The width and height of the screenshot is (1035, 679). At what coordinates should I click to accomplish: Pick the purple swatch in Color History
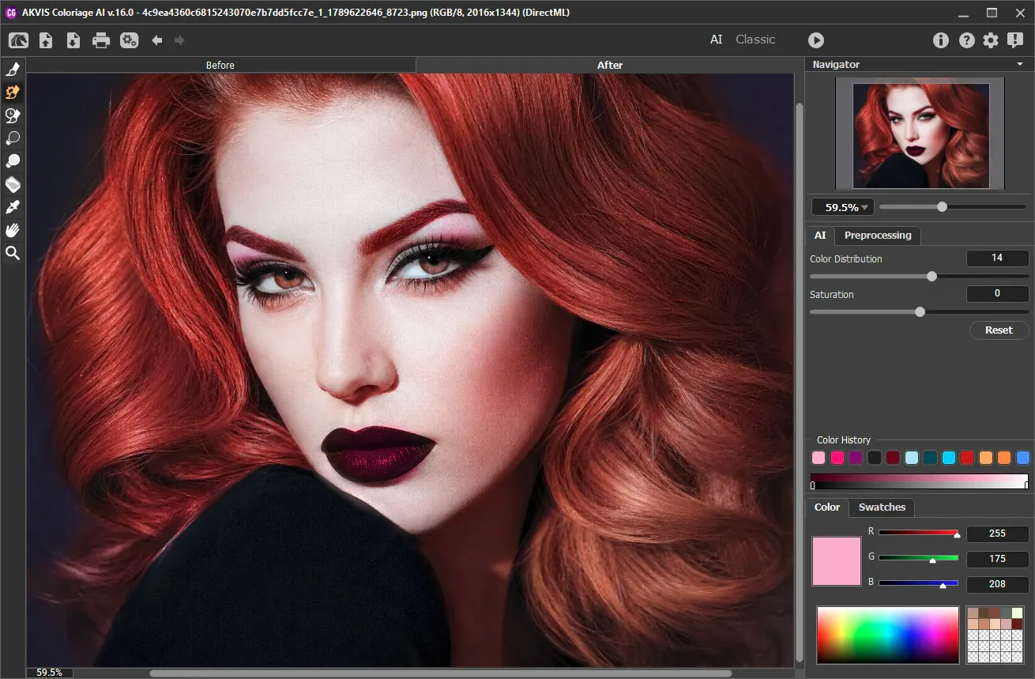(x=856, y=458)
